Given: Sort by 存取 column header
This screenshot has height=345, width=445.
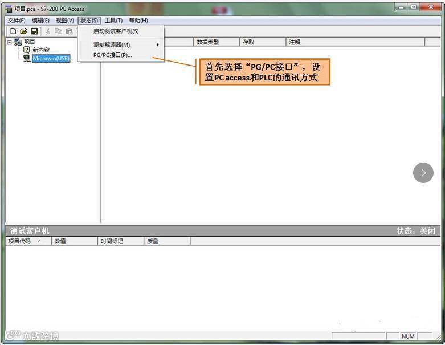Looking at the screenshot, I should click(x=263, y=42).
